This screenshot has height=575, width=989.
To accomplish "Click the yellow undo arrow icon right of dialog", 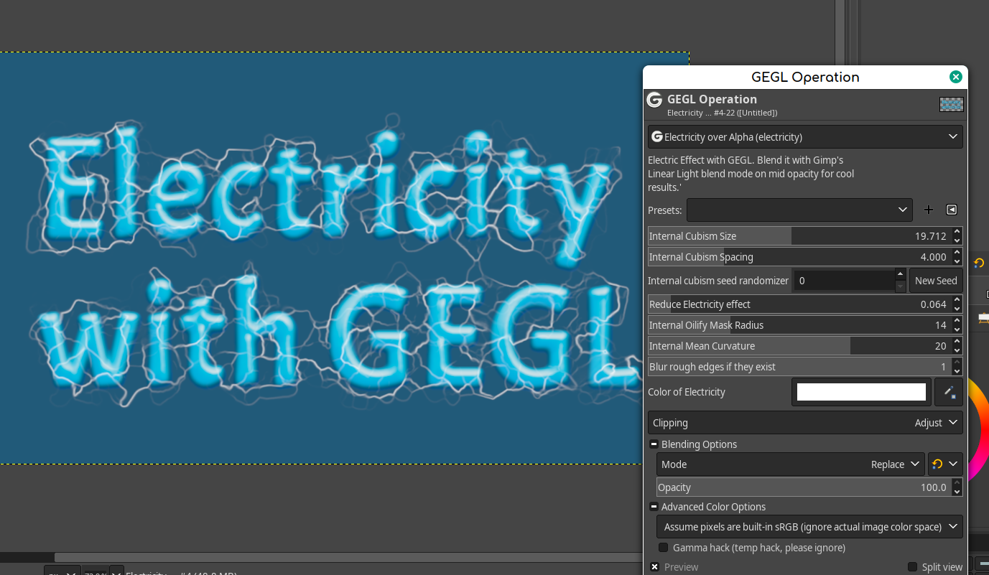I will pos(979,263).
